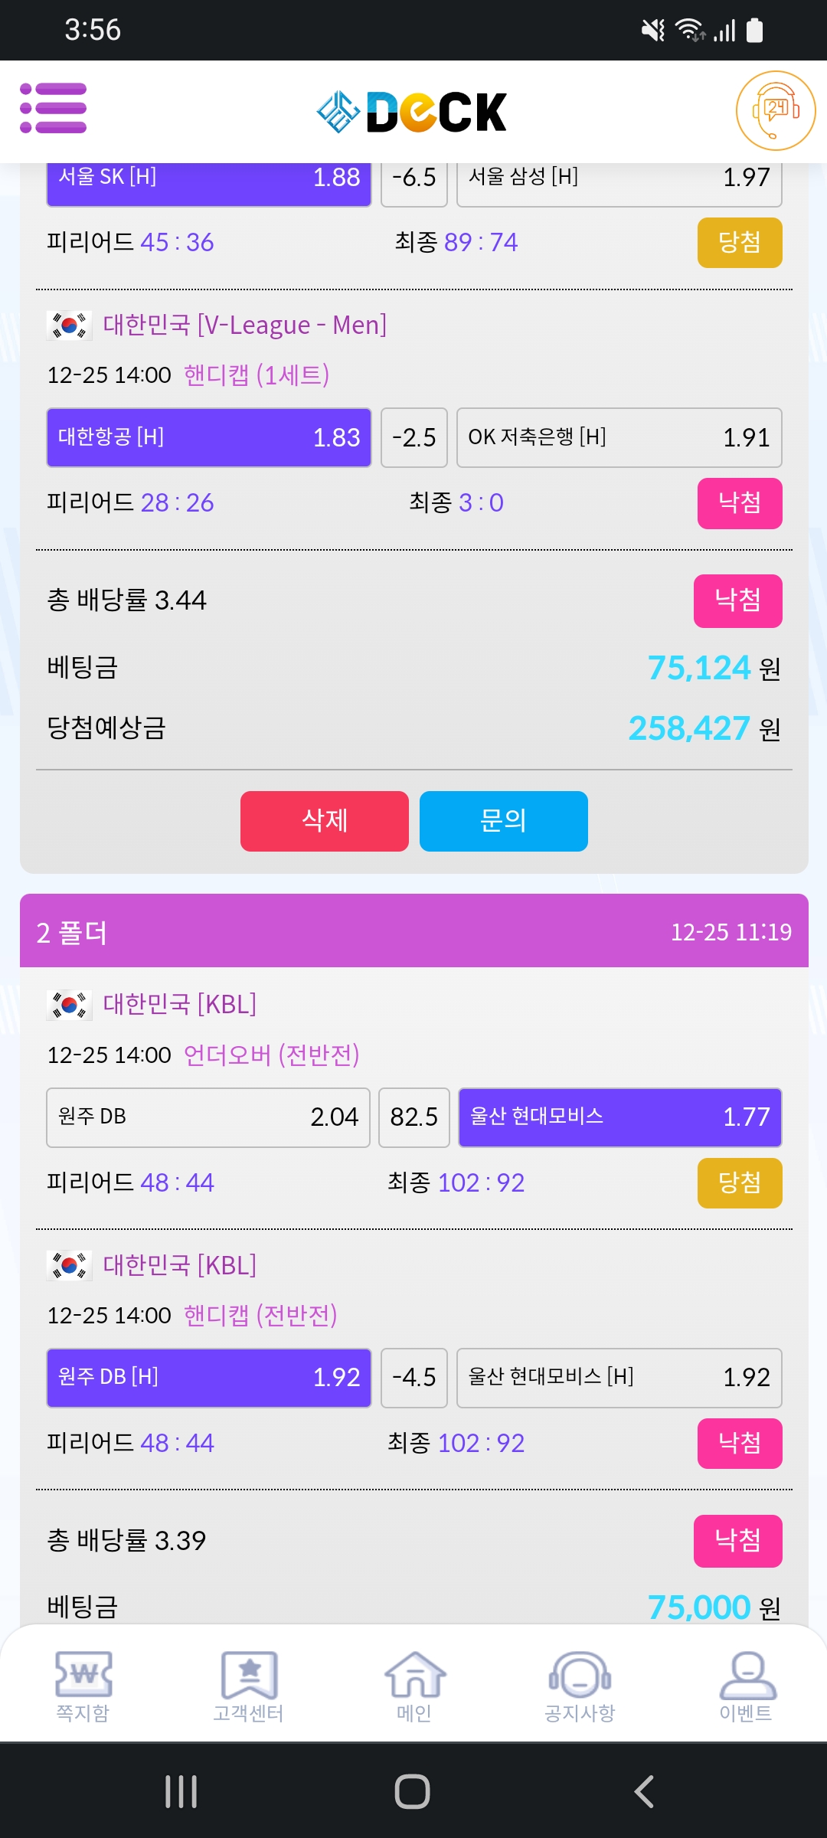This screenshot has width=827, height=1838.
Task: Select 원주 DB 2.04 odds option
Action: tap(208, 1117)
